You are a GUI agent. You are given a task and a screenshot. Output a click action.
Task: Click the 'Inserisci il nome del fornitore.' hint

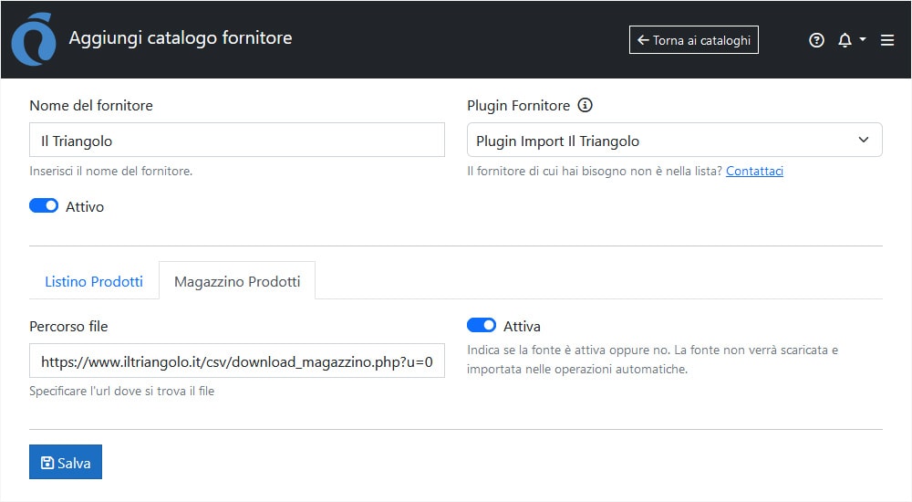click(x=110, y=172)
